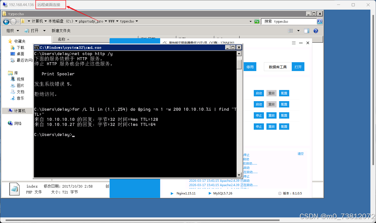Screen dimensions: 376x223
Task: Open the address bar history dropdown arrow
Action: coord(250,21)
